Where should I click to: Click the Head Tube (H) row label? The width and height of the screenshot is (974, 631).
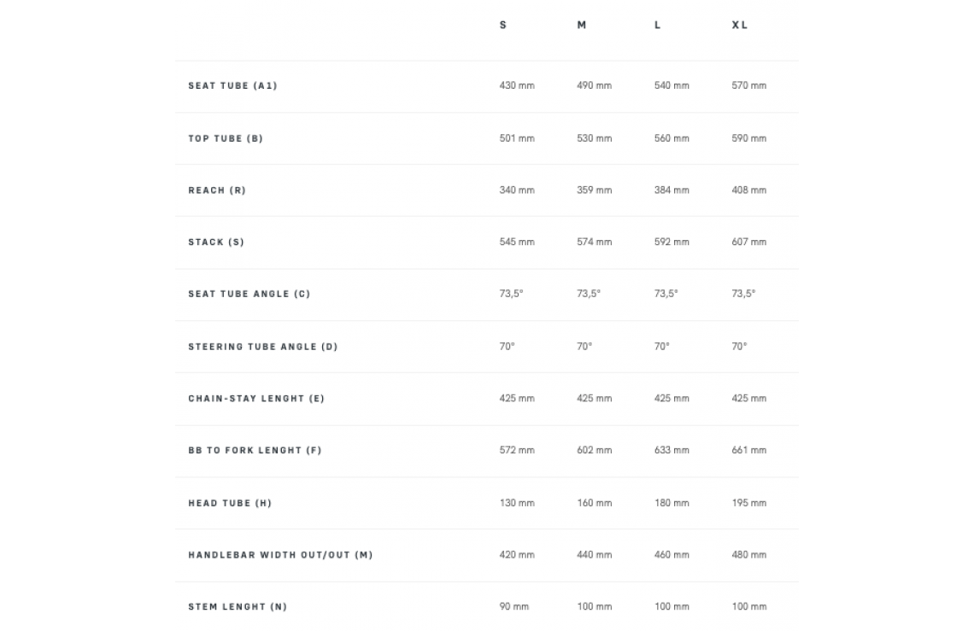coord(230,504)
